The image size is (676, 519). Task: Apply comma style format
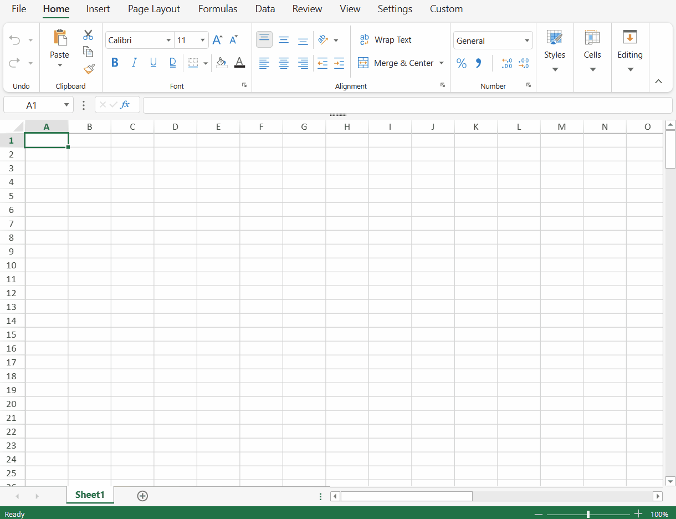[x=478, y=63]
